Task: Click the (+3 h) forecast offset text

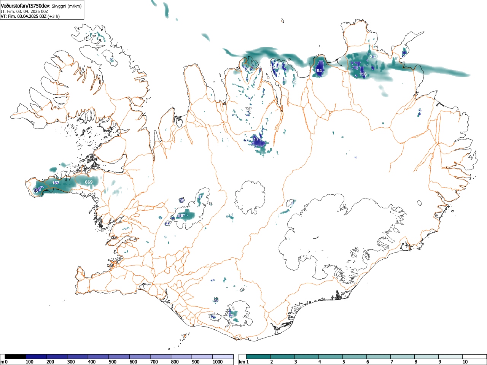Action: click(54, 16)
